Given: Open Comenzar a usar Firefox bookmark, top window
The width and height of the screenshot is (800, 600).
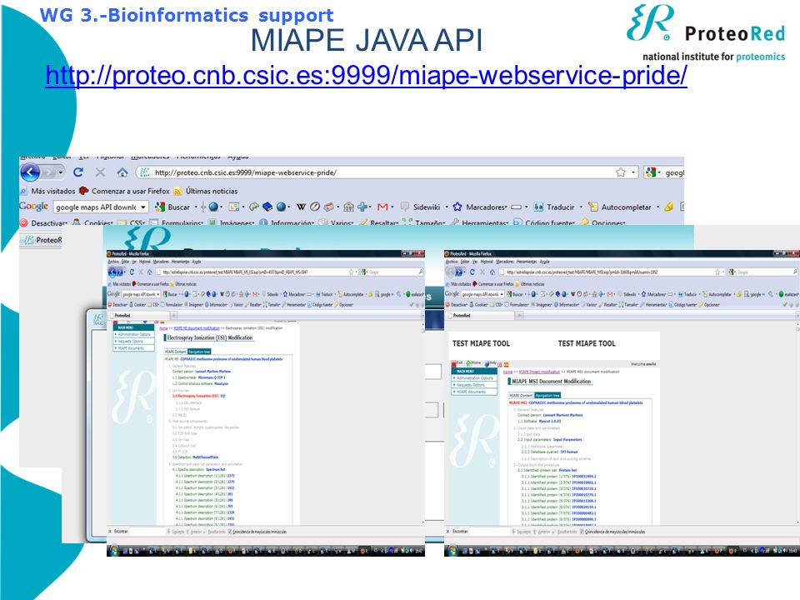Looking at the screenshot, I should click(124, 191).
